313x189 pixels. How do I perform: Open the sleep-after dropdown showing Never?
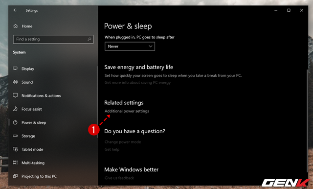(x=130, y=47)
